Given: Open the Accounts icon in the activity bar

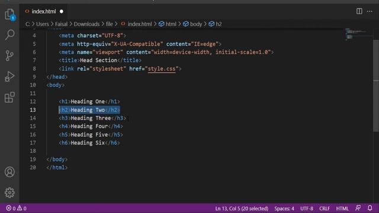Looking at the screenshot, I should click(x=9, y=172).
